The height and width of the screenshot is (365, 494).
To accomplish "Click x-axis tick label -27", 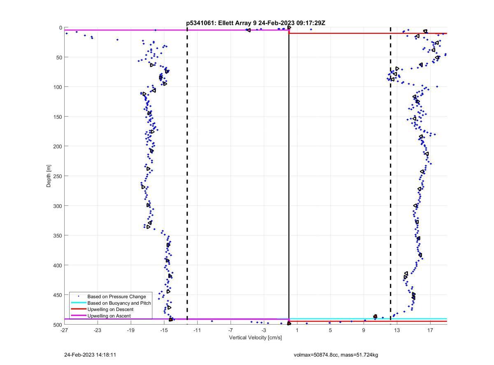I will (x=64, y=330).
